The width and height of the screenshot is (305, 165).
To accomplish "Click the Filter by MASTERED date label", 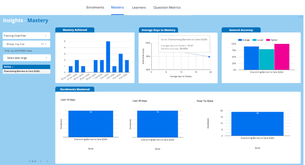I will click(x=19, y=51).
